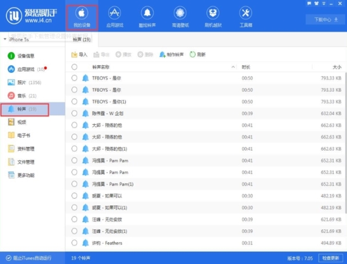
Task: Open 应用游戏 (10) in the sidebar
Action: [26, 69]
